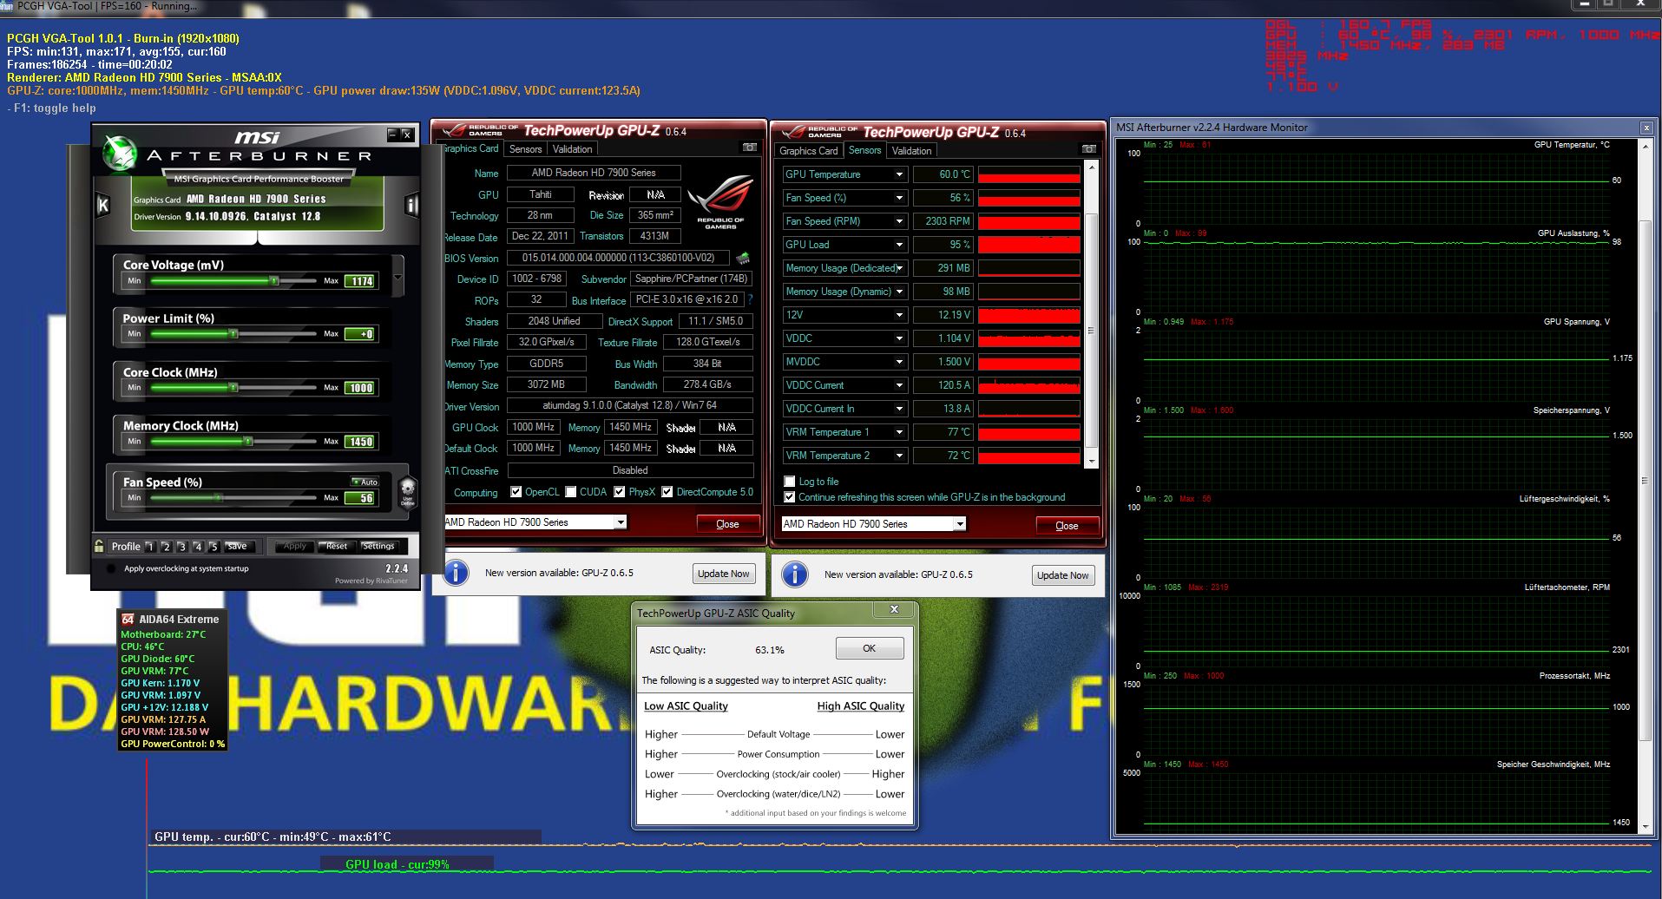Toggle the profile lock padlock icon

(100, 546)
